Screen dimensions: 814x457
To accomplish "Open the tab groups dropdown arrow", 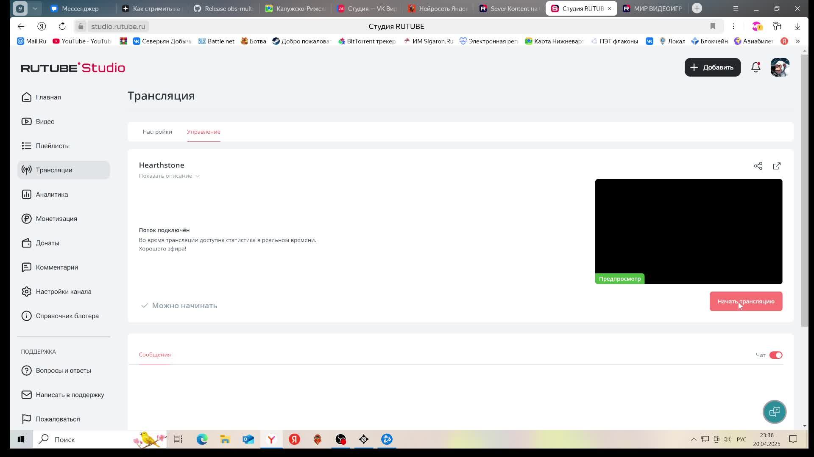I will tap(35, 8).
